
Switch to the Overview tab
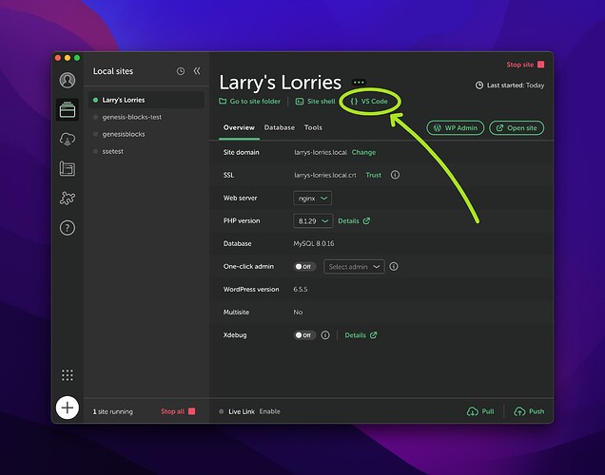click(239, 127)
